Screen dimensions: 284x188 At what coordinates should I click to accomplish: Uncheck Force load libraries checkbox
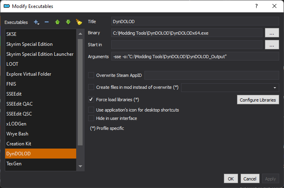(91, 99)
